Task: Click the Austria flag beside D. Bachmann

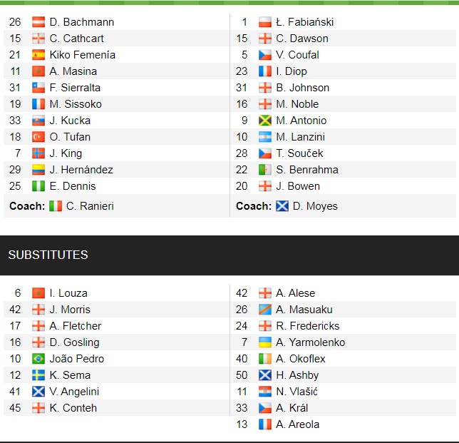Action: (x=38, y=22)
